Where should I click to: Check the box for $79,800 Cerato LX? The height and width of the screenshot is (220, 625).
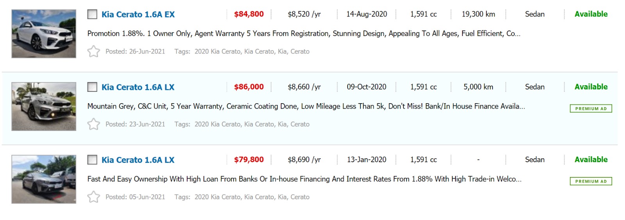(x=92, y=160)
